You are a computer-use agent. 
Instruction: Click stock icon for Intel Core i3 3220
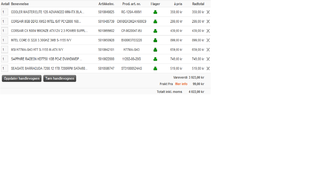[x=155, y=40]
